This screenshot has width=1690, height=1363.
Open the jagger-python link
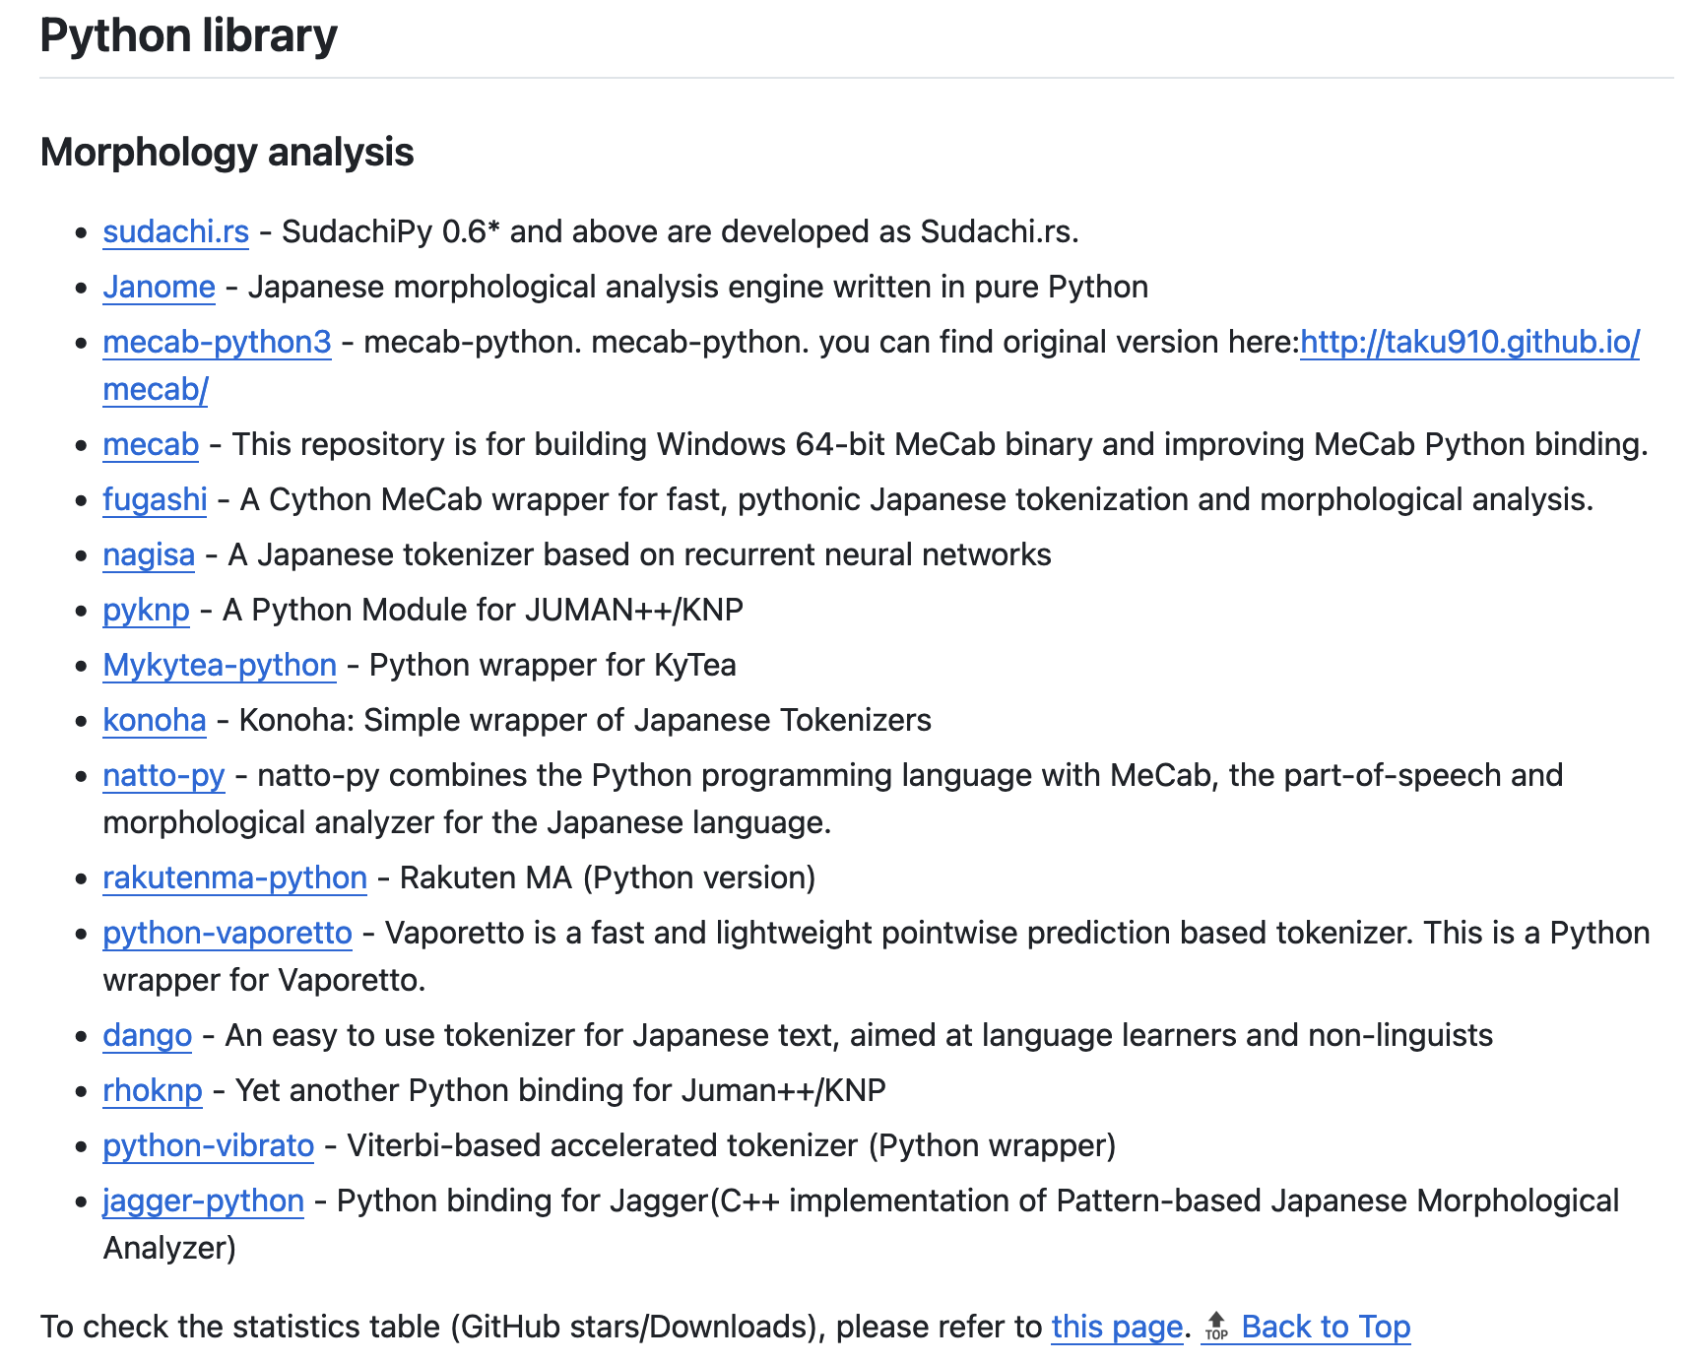click(x=203, y=1201)
